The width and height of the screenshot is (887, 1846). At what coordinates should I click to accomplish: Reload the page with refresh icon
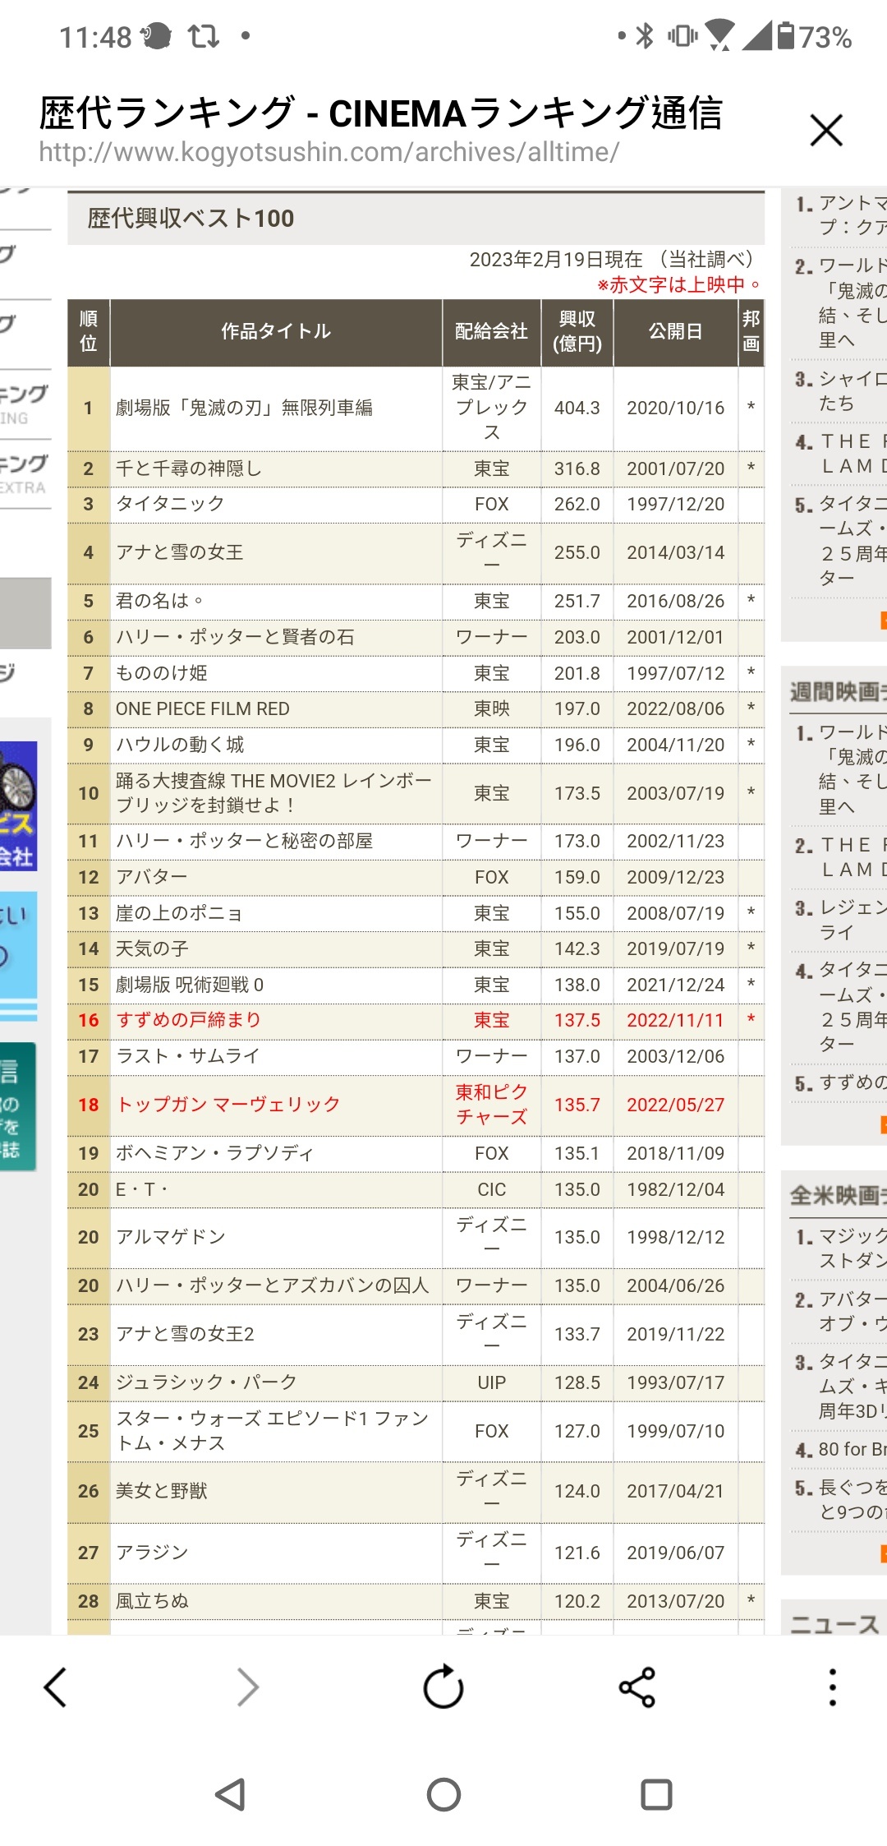[x=443, y=1687]
